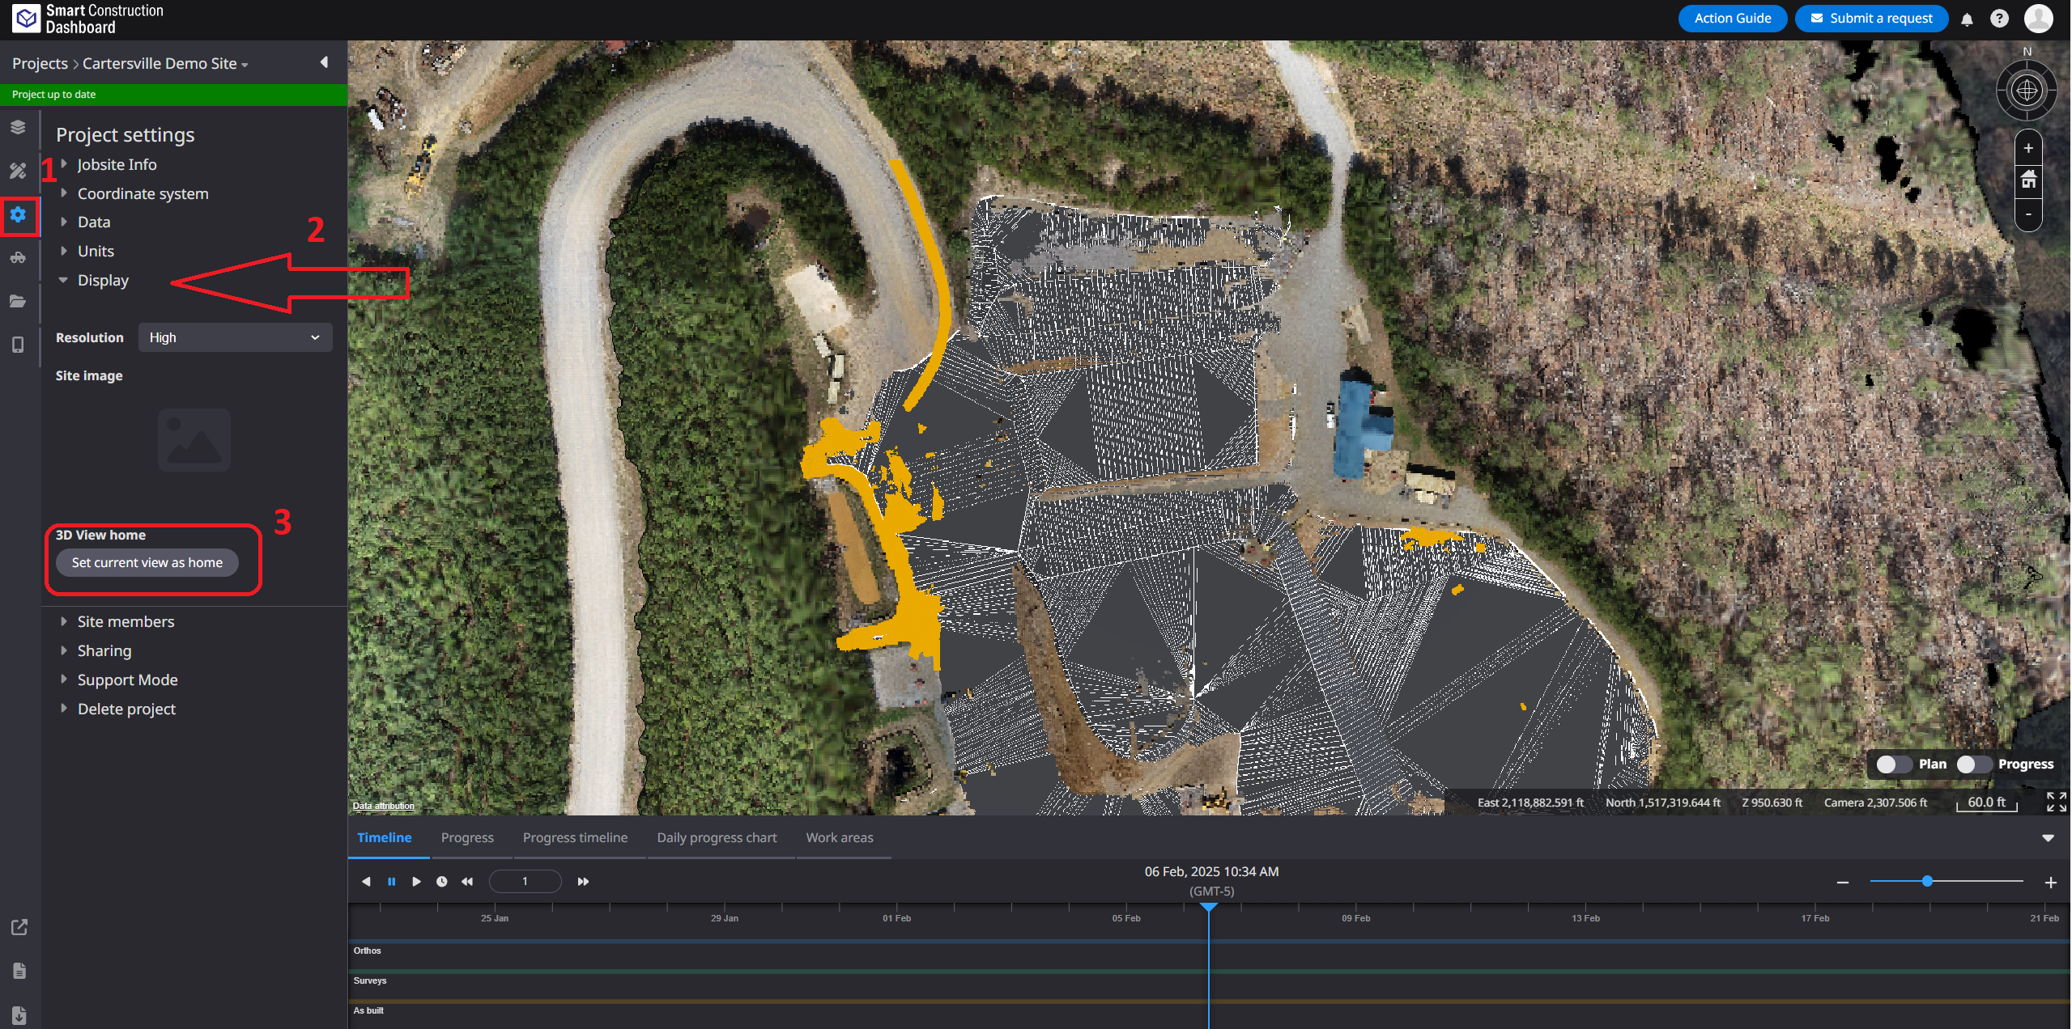Switch to Work areas tab

tap(840, 838)
